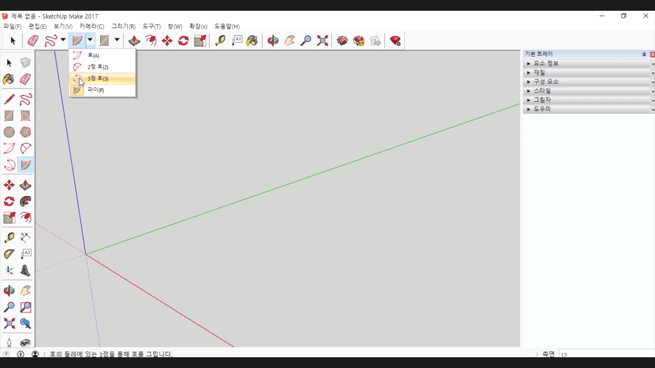Select the Paint Bucket tool in left toolbar
Image resolution: width=655 pixels, height=368 pixels.
9,79
